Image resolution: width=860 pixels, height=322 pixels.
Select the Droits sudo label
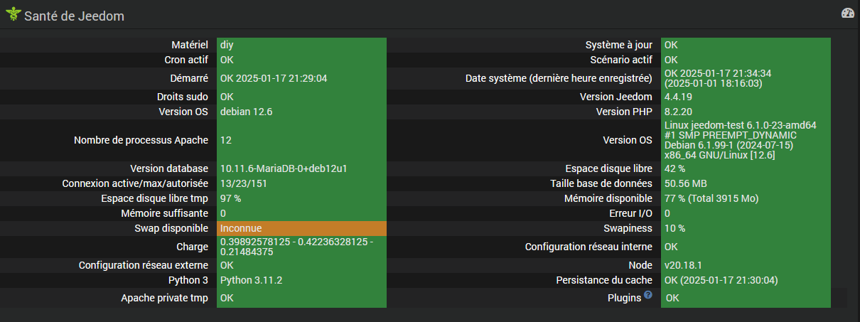(x=183, y=97)
